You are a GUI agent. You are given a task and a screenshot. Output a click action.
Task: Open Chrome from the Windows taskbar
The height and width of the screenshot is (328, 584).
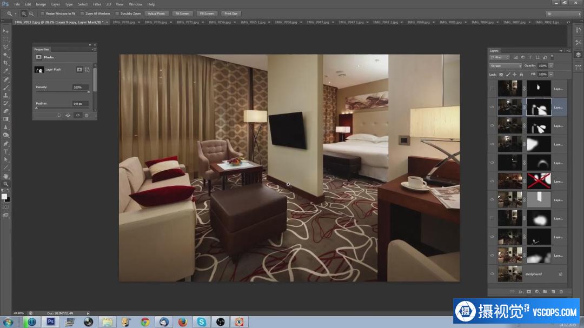point(145,322)
